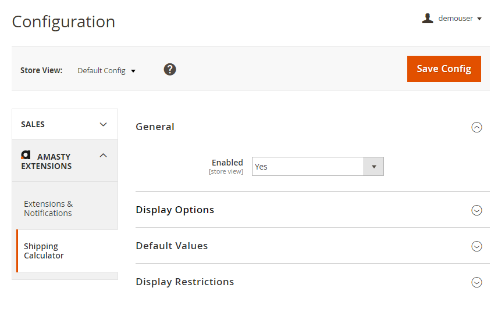Expand Default Values using the circled arrow
The image size is (498, 320).
(476, 246)
